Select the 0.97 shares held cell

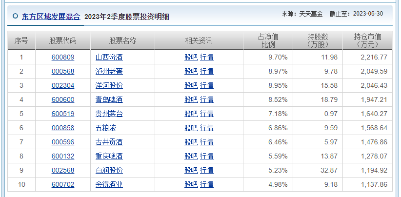(x=318, y=114)
